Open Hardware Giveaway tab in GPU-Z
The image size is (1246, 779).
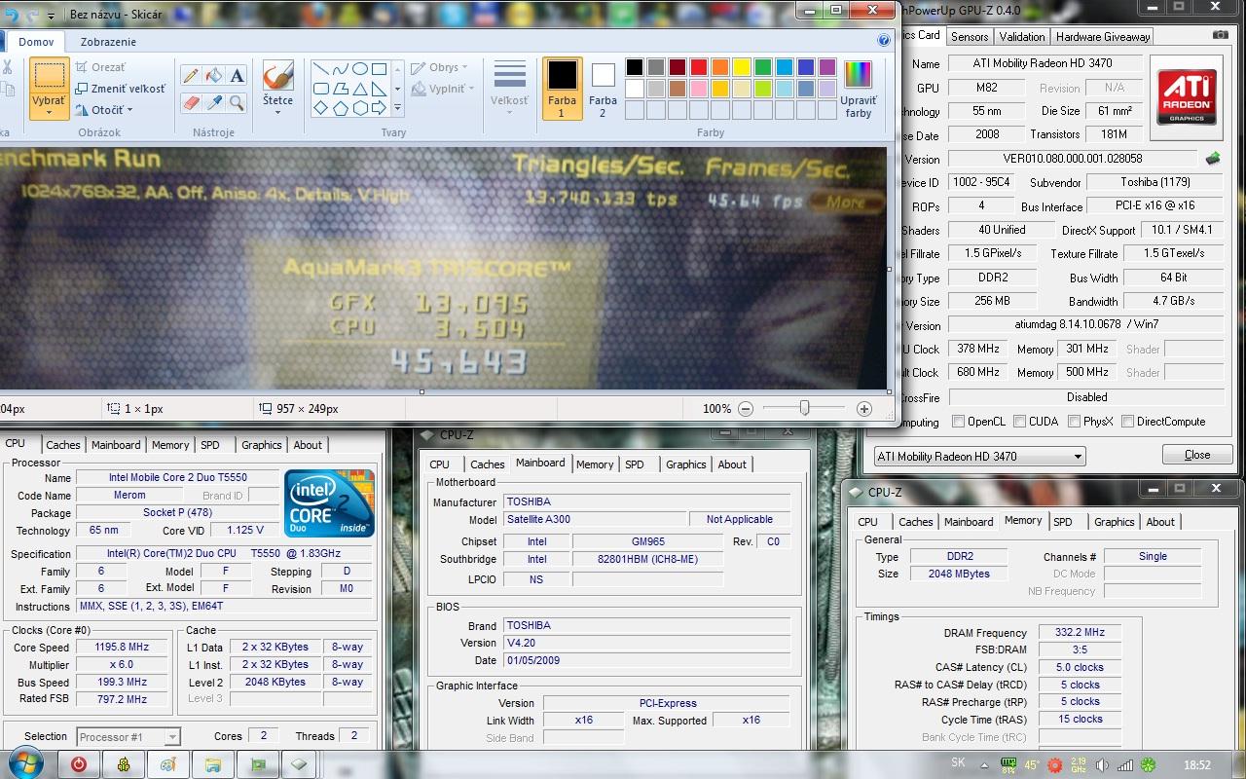(x=1103, y=37)
